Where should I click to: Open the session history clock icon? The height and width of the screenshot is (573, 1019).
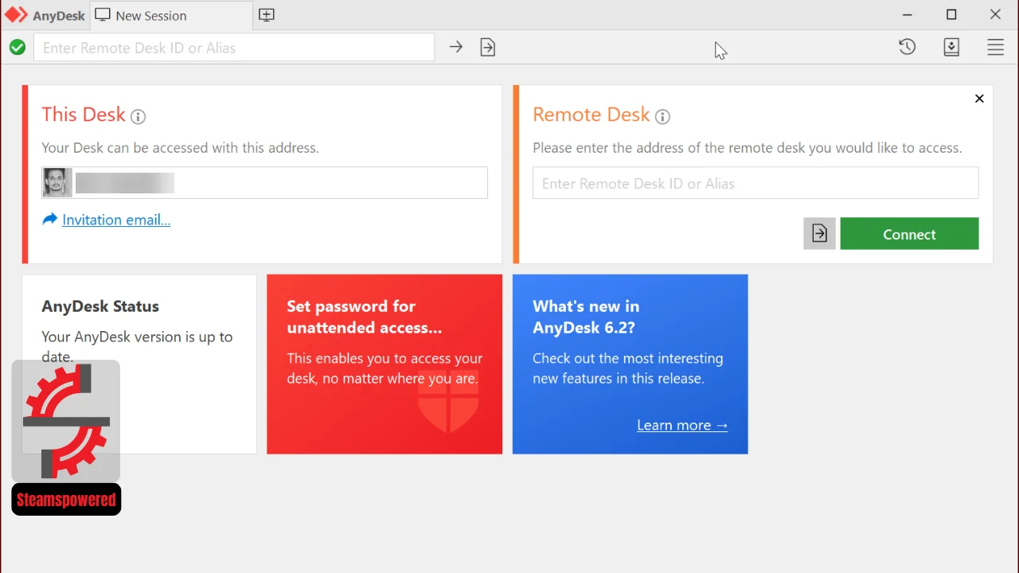coord(907,48)
